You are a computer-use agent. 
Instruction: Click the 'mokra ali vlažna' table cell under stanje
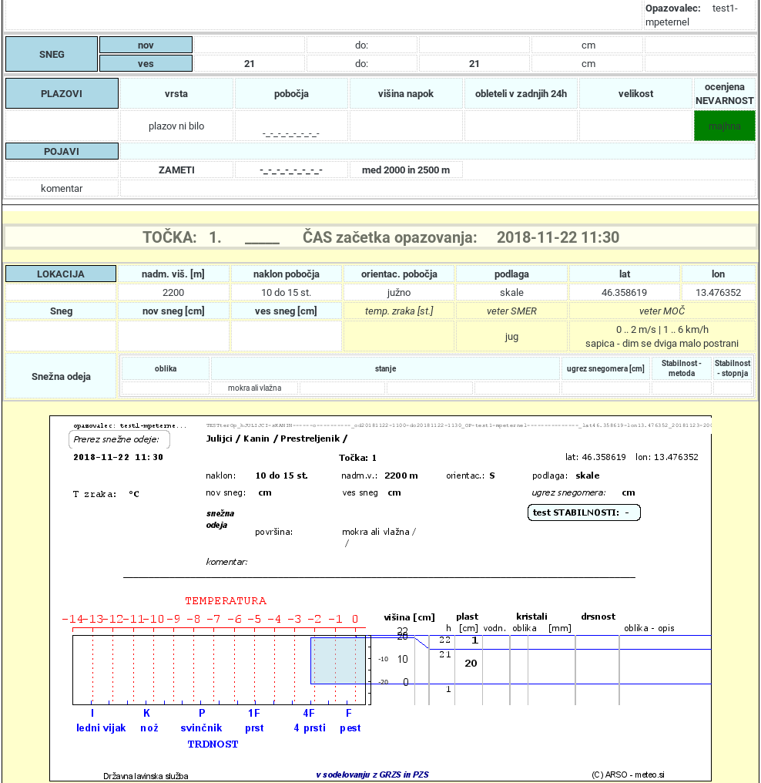pyautogui.click(x=254, y=388)
